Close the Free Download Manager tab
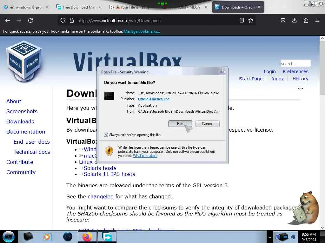The height and width of the screenshot is (243, 325). pos(100,7)
